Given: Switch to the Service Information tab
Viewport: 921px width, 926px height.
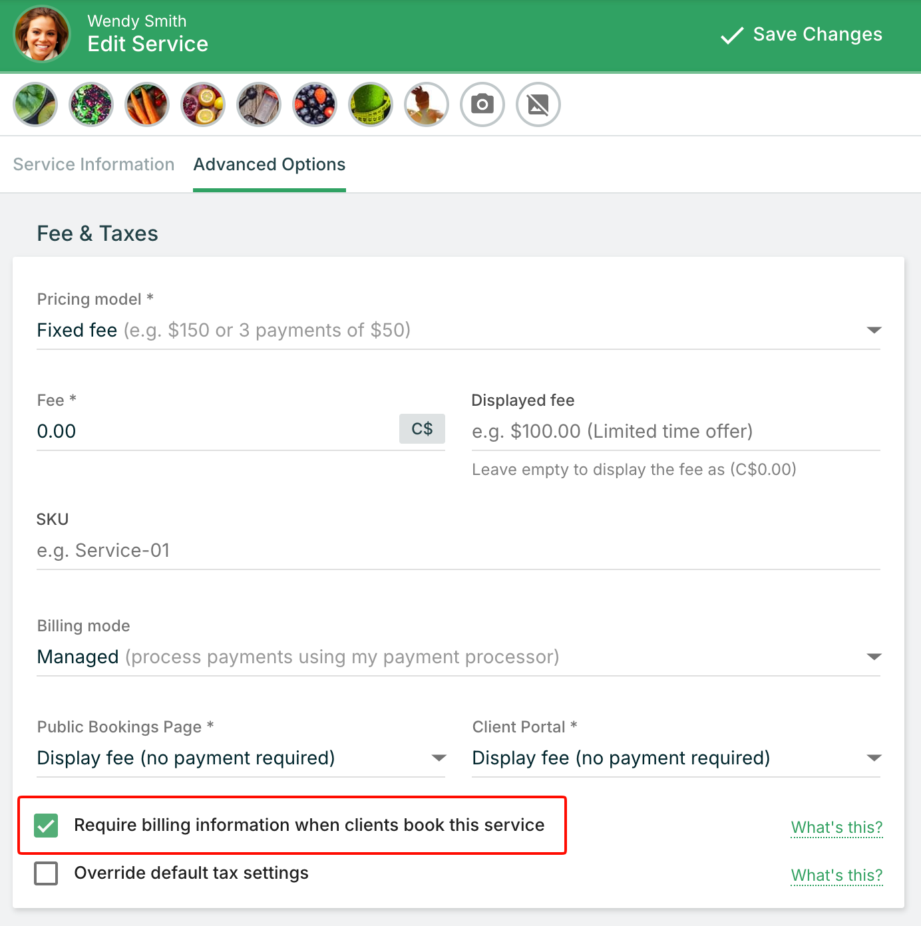Looking at the screenshot, I should (x=94, y=164).
